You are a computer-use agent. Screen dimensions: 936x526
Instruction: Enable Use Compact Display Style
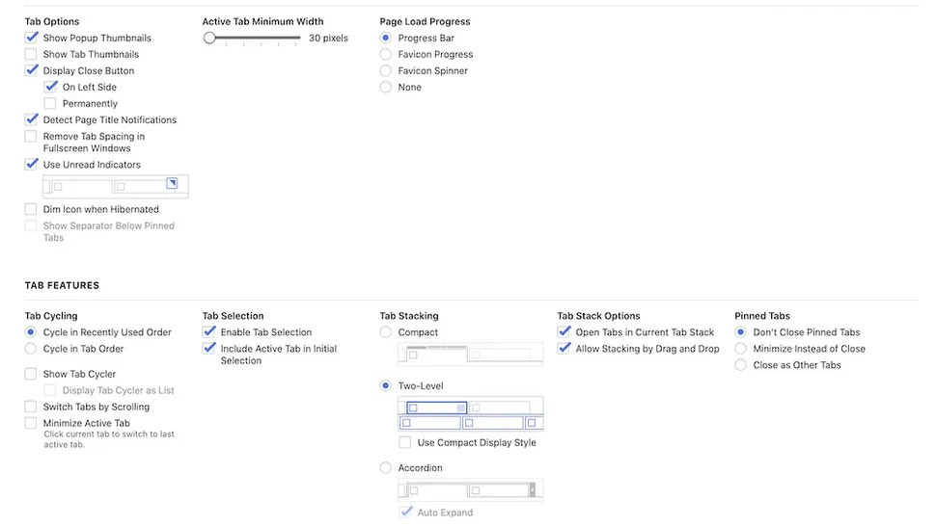[x=405, y=442]
